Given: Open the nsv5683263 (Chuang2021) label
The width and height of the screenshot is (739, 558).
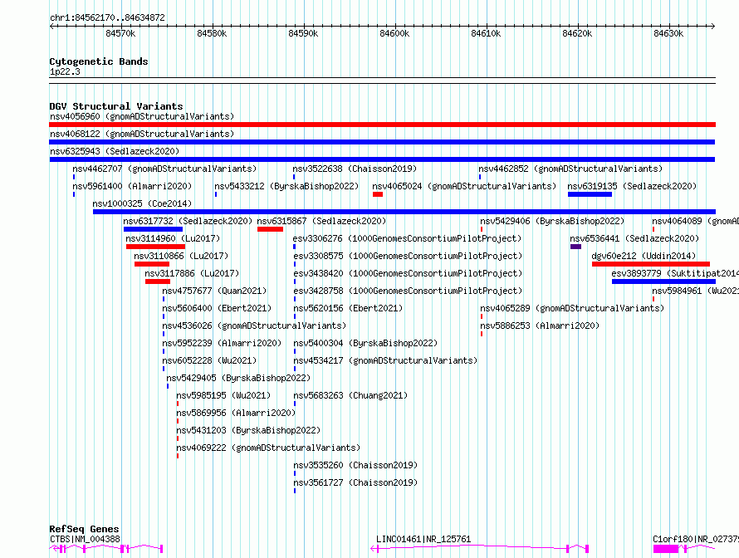Looking at the screenshot, I should (x=350, y=395).
